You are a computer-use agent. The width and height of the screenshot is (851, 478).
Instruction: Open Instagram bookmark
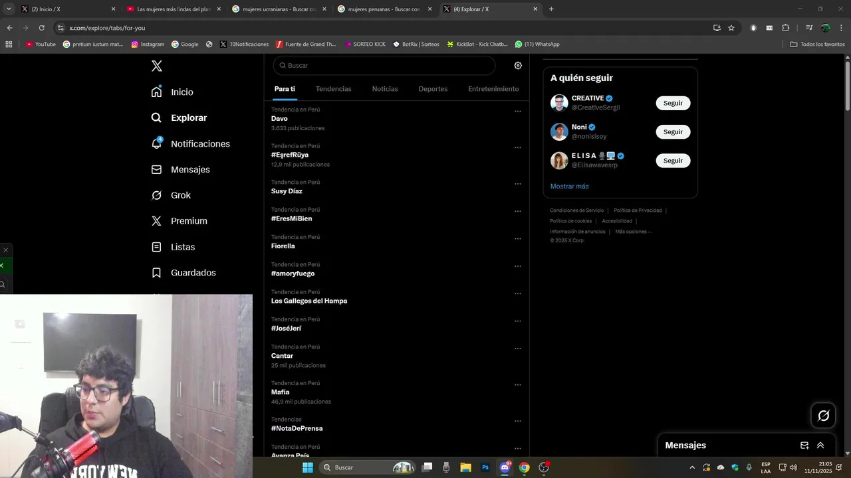coord(148,44)
